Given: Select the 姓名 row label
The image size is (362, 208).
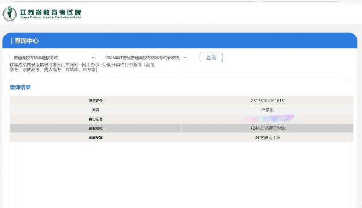Looking at the screenshot, I should click(x=95, y=110).
